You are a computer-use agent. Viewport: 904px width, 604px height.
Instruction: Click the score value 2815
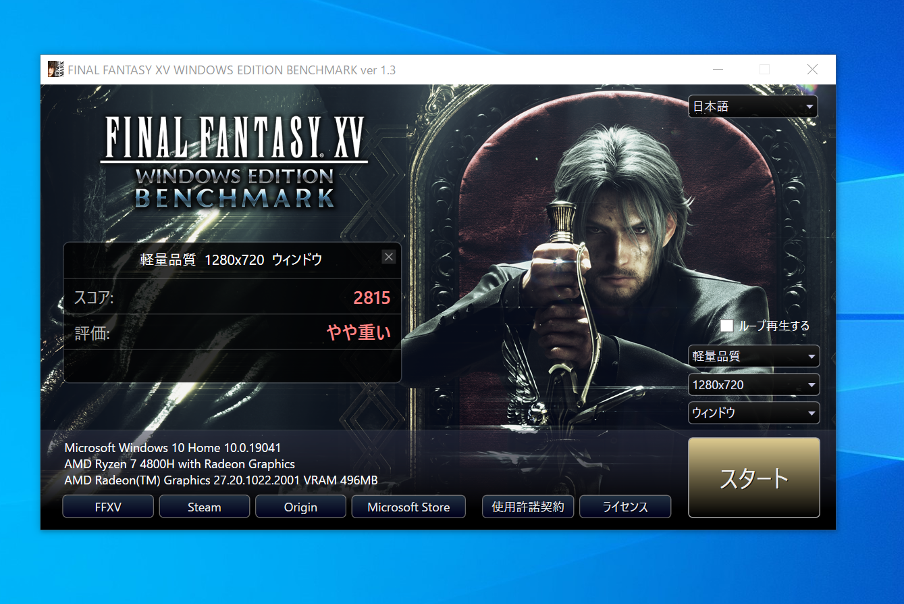coord(372,298)
